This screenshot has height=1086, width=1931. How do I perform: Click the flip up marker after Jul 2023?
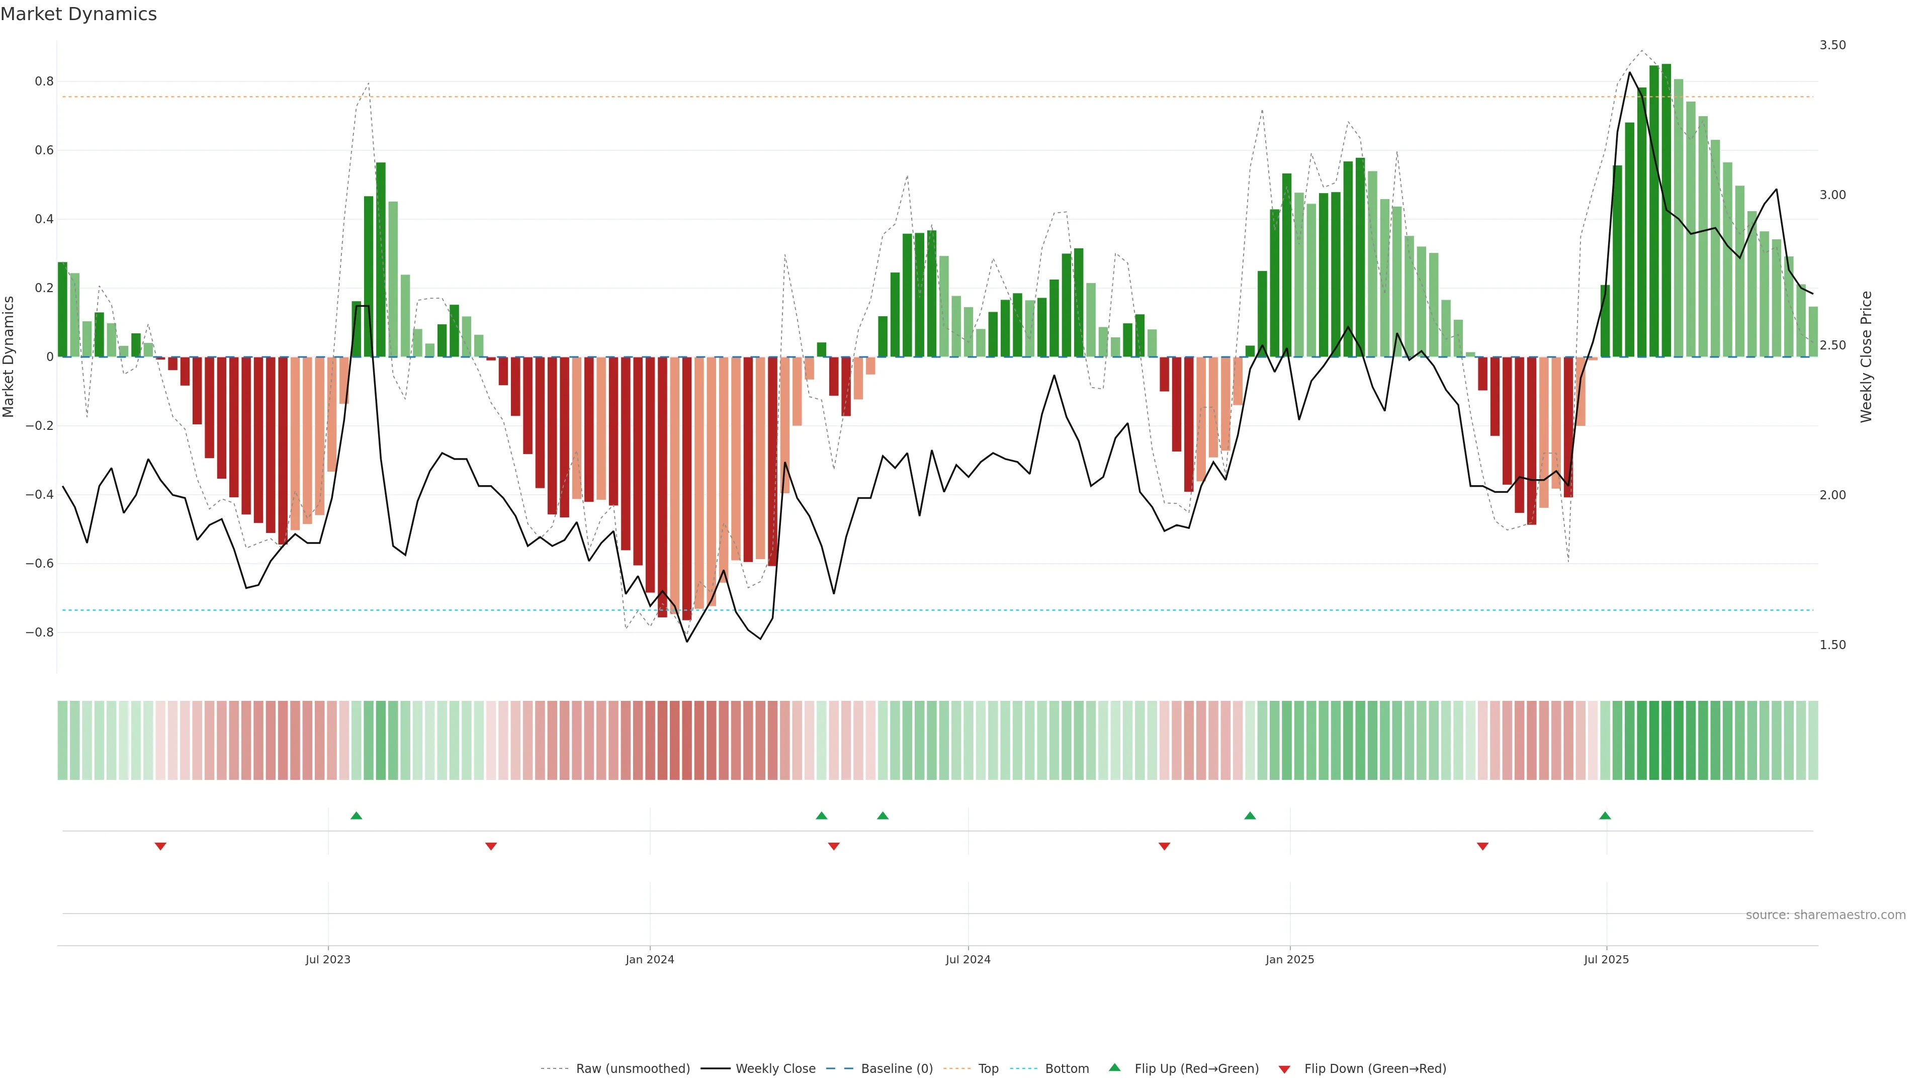coord(356,816)
